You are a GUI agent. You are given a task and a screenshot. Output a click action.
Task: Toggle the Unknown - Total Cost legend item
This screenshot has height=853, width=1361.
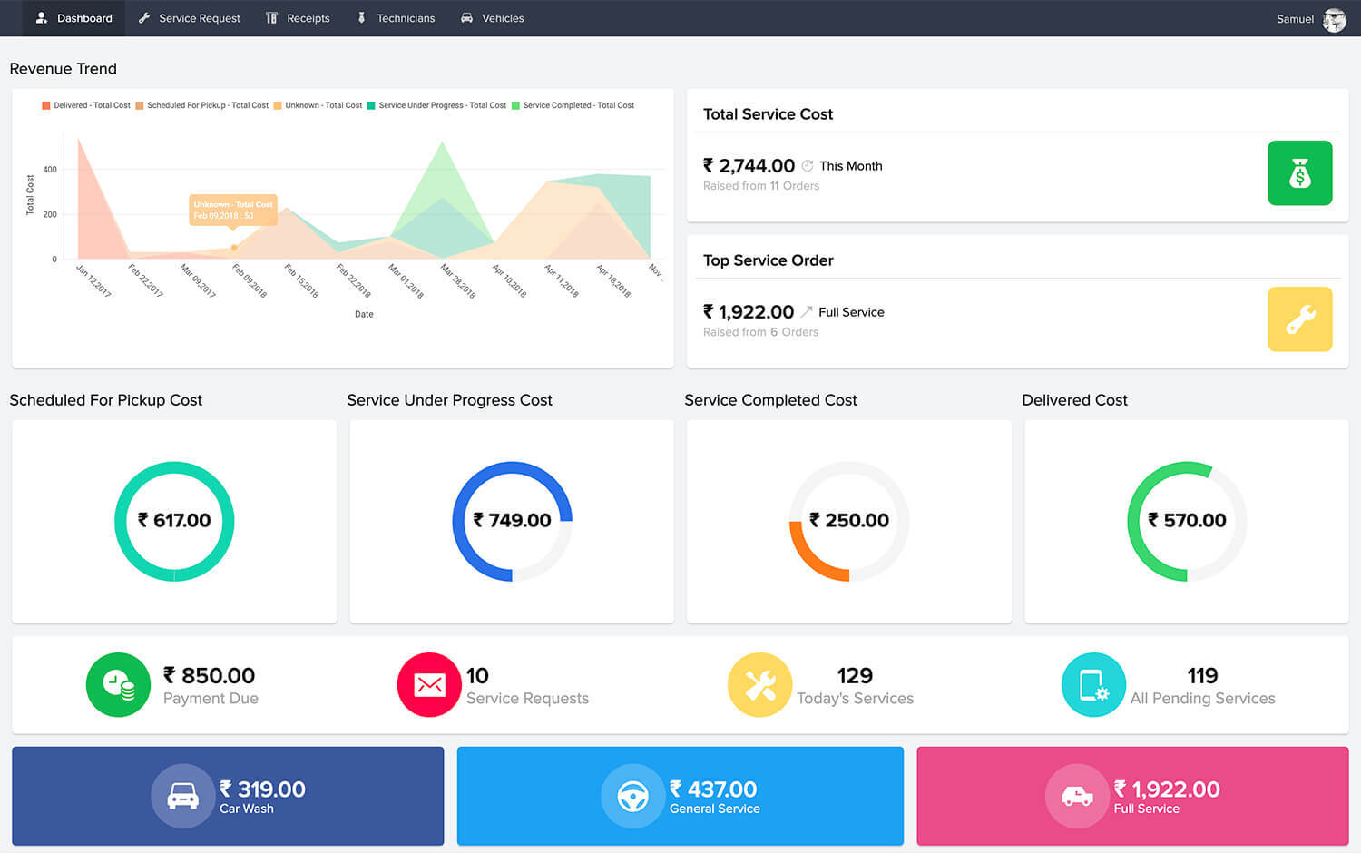coord(318,105)
